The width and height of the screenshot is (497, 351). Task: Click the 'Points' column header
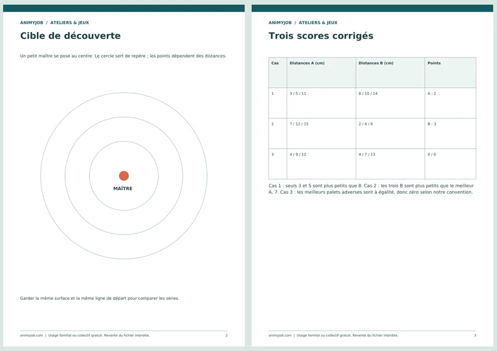click(450, 72)
